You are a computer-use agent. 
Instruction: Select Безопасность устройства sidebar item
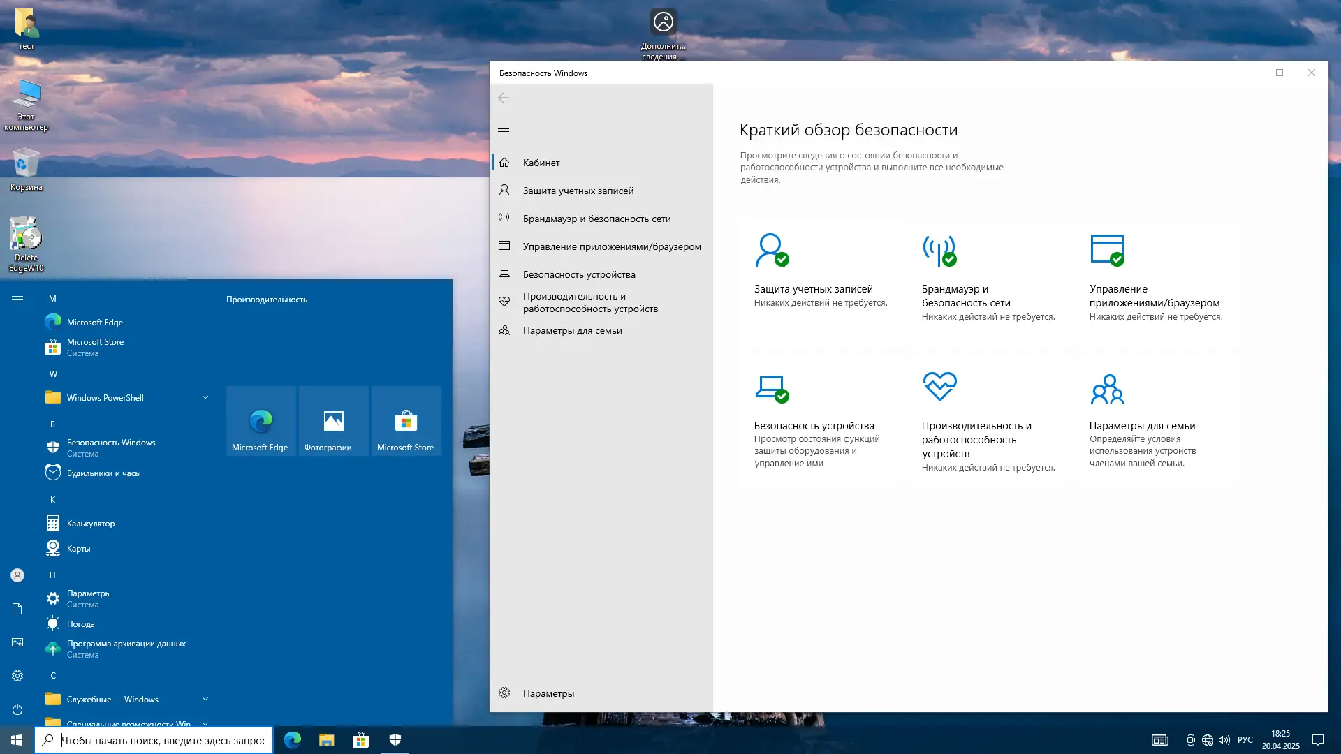pyautogui.click(x=578, y=274)
